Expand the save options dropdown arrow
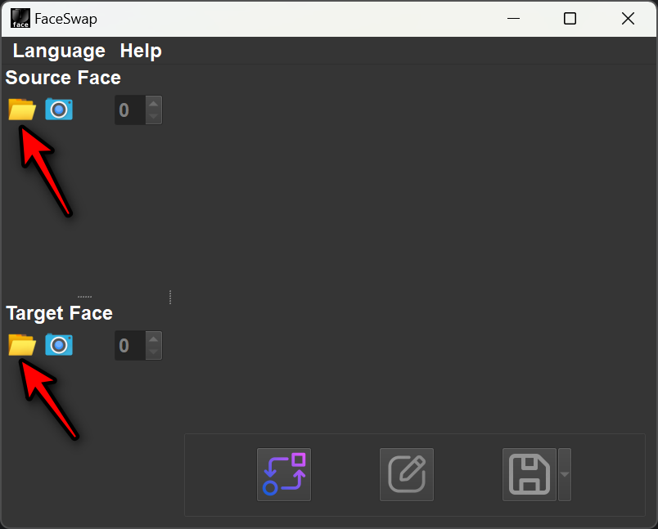This screenshot has height=529, width=658. coord(565,474)
